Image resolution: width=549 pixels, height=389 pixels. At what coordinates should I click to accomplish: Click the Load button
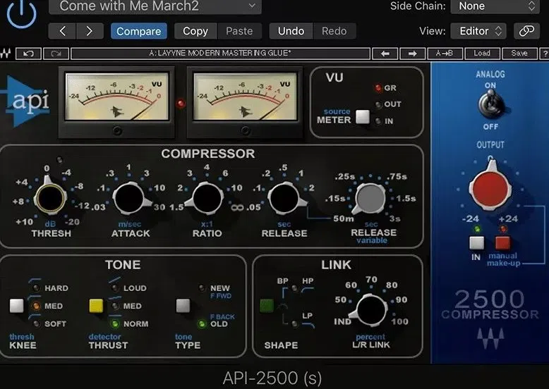[x=482, y=54]
